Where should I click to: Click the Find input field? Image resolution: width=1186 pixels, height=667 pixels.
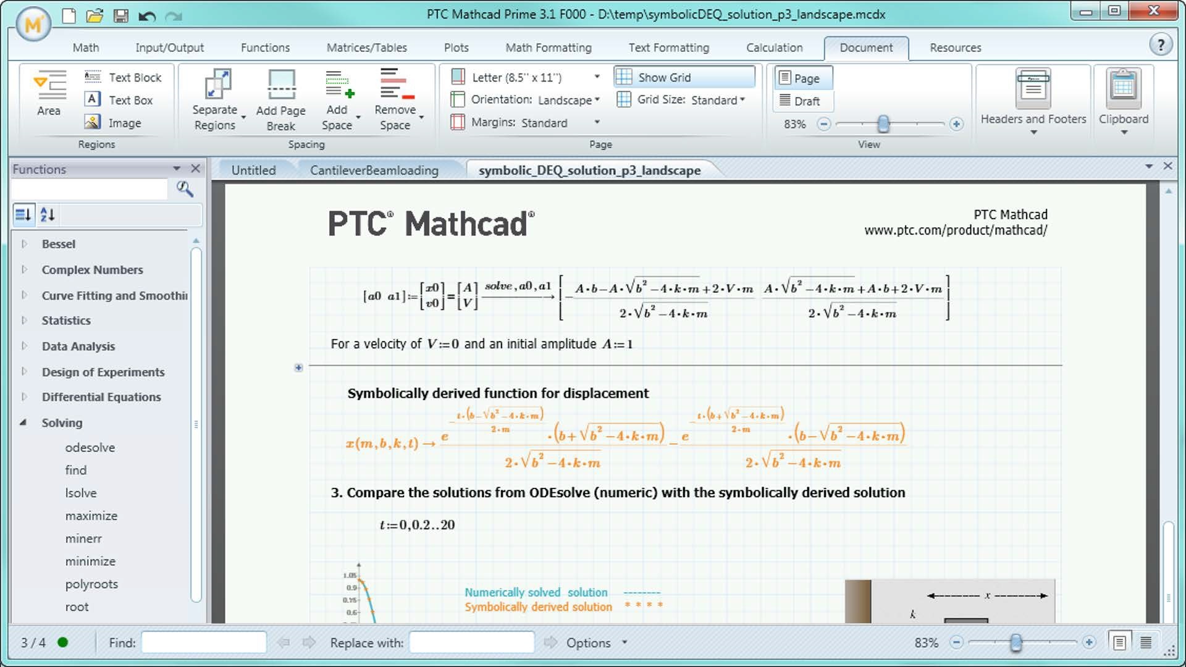click(205, 642)
